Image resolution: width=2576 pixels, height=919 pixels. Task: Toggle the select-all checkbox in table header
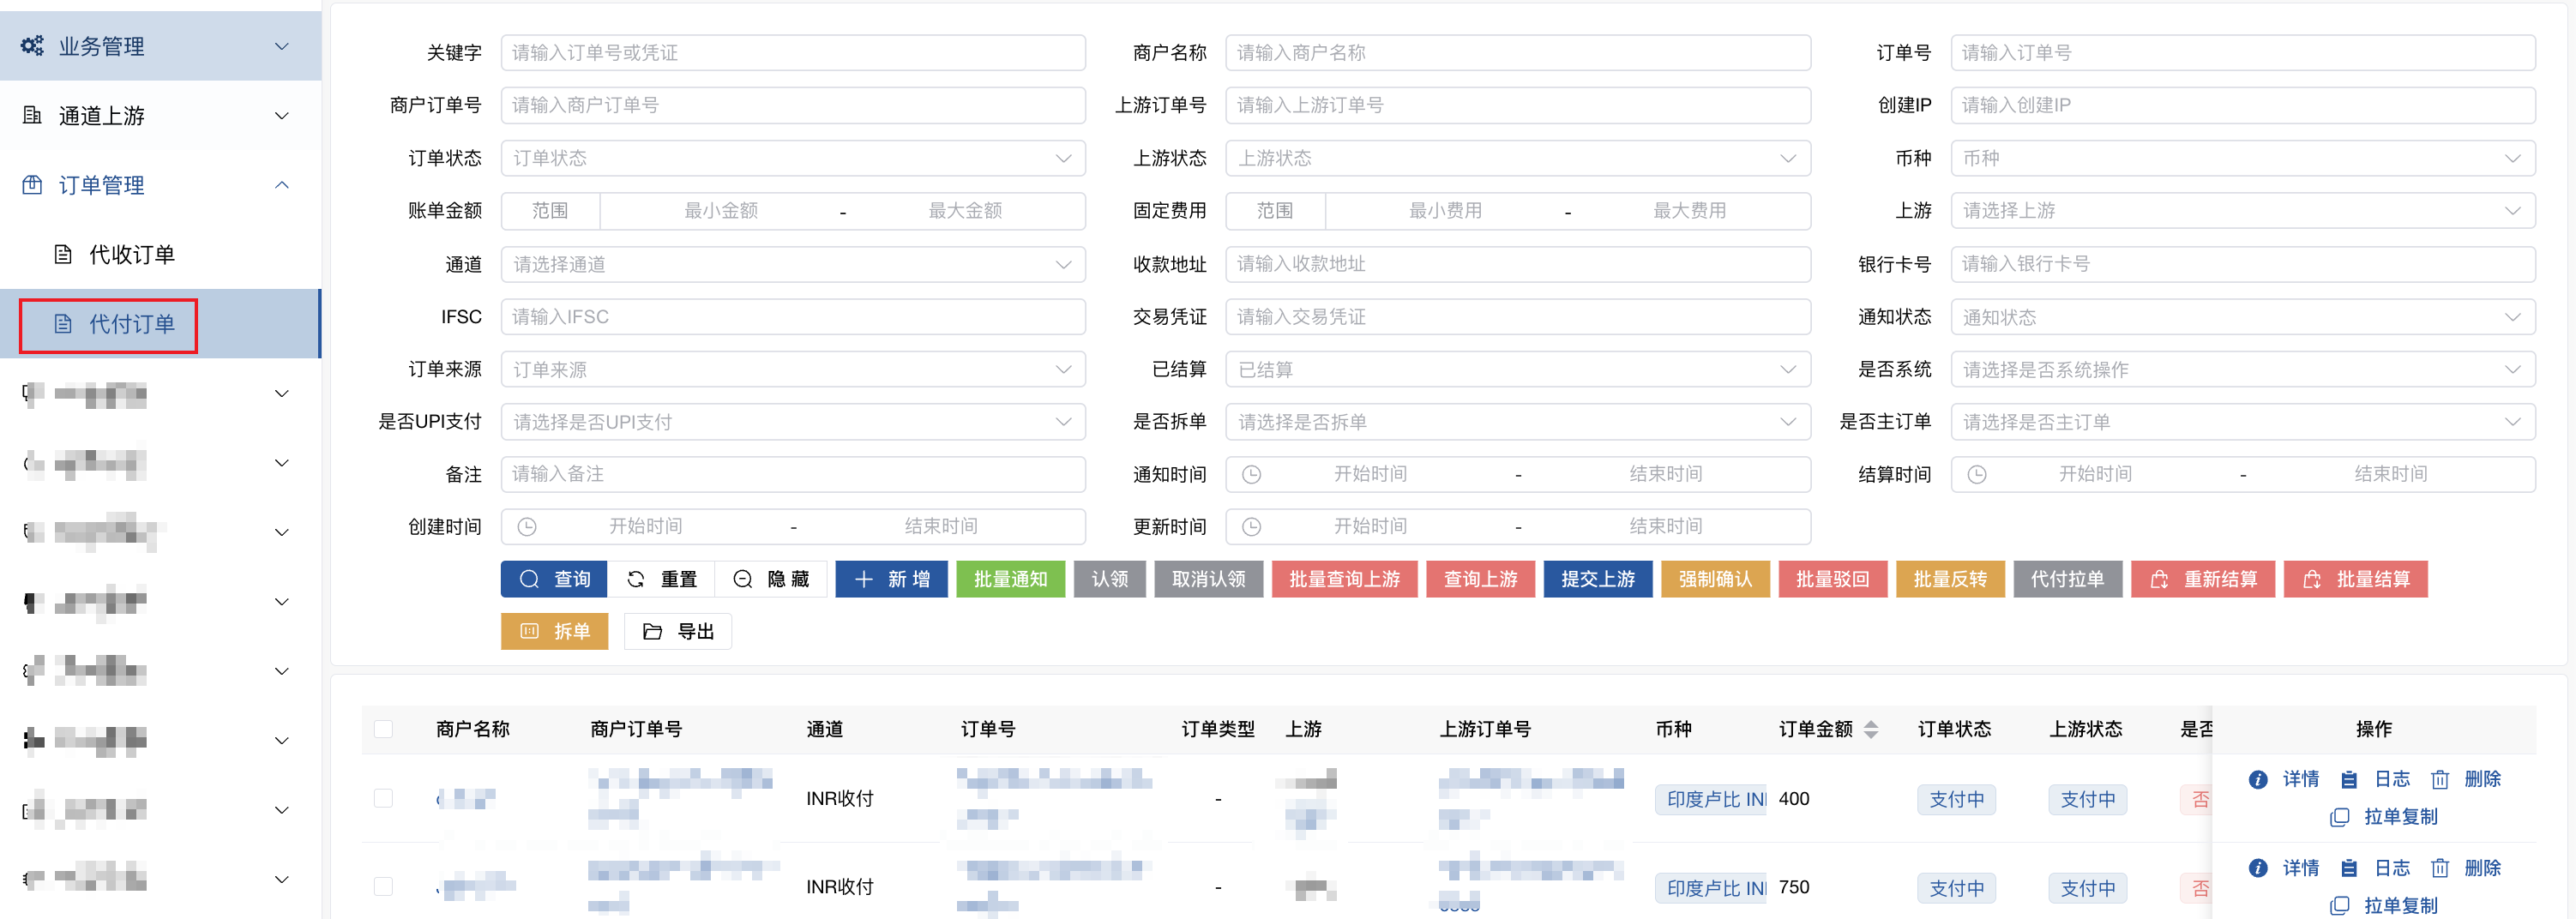pos(383,729)
